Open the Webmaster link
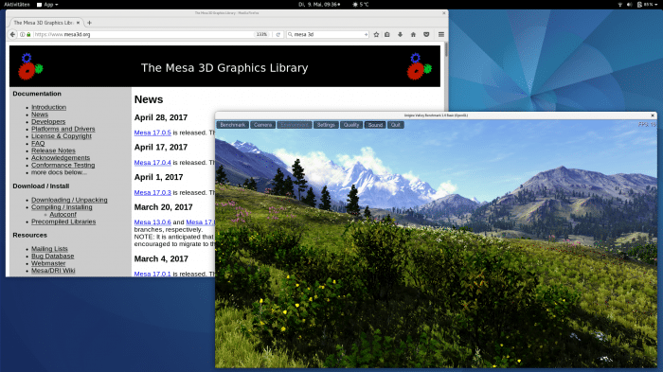The width and height of the screenshot is (663, 372). point(48,263)
